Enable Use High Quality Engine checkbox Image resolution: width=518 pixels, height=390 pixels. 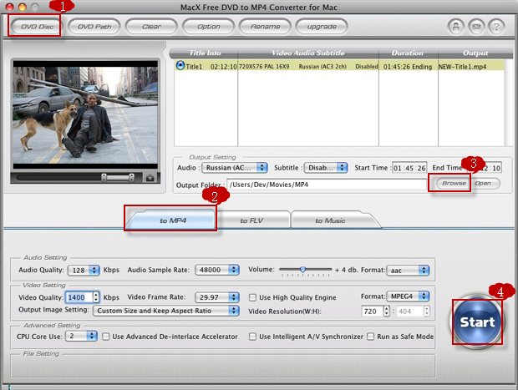tap(254, 296)
